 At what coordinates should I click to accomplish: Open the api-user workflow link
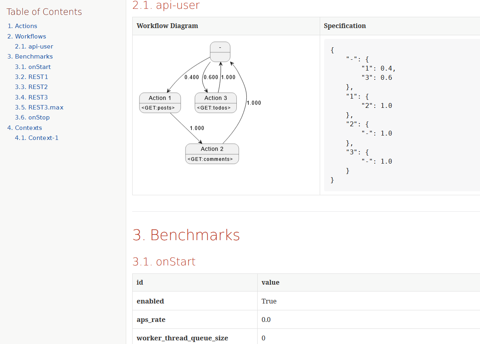pos(34,46)
